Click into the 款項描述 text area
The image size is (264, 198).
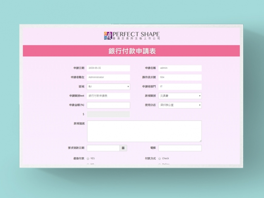pos(144,131)
